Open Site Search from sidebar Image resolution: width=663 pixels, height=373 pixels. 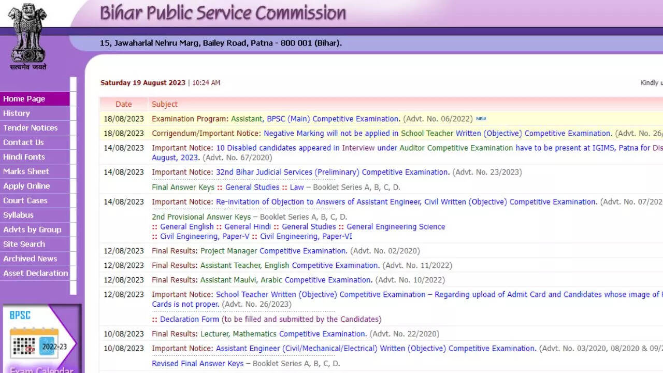pyautogui.click(x=24, y=244)
